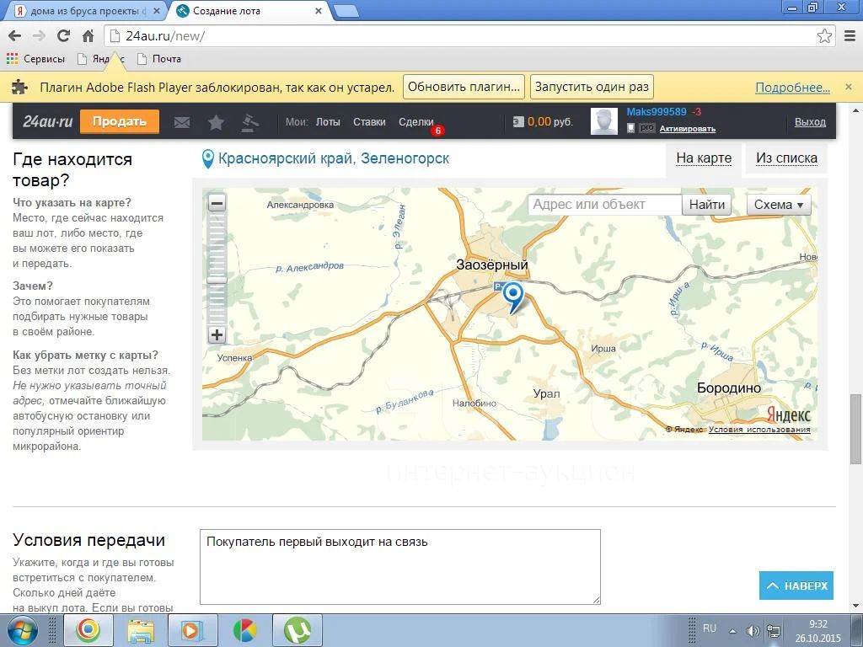Zoom in the map with plus button
The width and height of the screenshot is (863, 647).
[x=217, y=334]
